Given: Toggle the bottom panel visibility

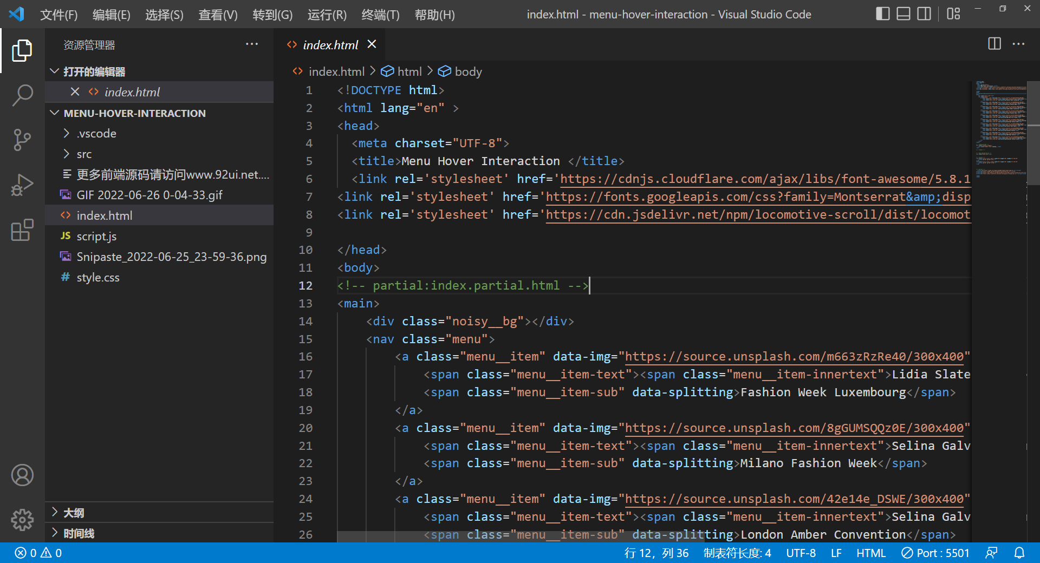Looking at the screenshot, I should (903, 14).
